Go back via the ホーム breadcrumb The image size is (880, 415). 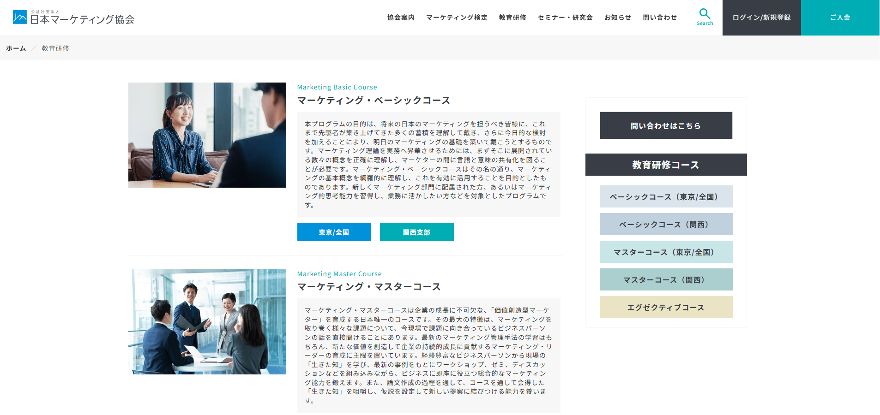click(x=16, y=48)
